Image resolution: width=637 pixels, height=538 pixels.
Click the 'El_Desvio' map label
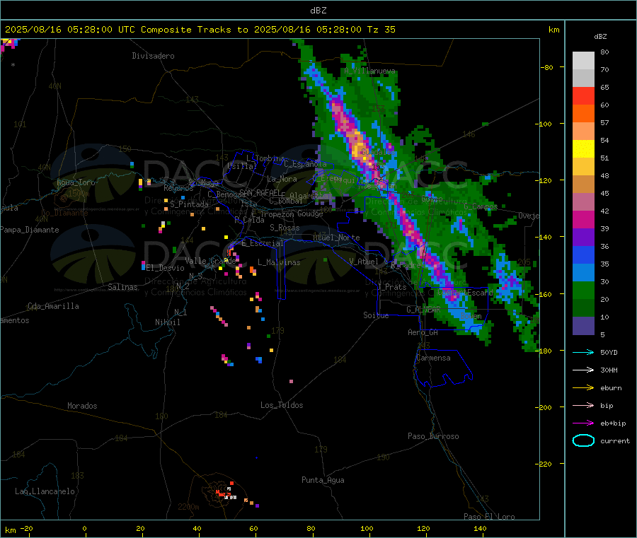click(165, 268)
